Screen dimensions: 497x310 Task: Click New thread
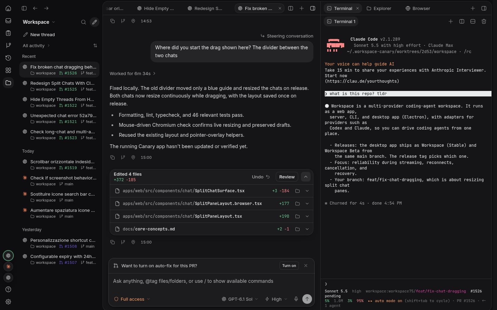(x=39, y=34)
